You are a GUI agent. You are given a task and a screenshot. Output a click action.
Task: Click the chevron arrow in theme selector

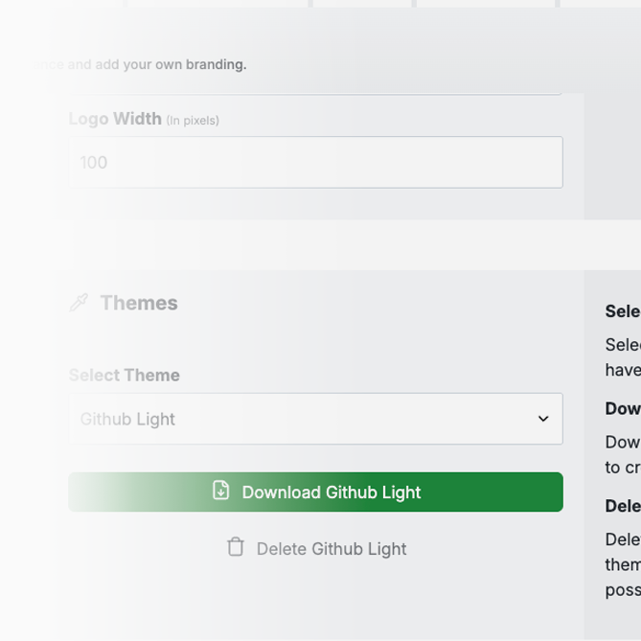click(543, 419)
